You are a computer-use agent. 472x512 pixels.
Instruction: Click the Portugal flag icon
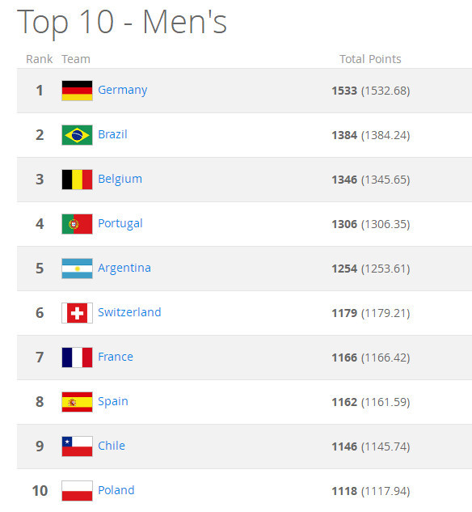pyautogui.click(x=77, y=224)
